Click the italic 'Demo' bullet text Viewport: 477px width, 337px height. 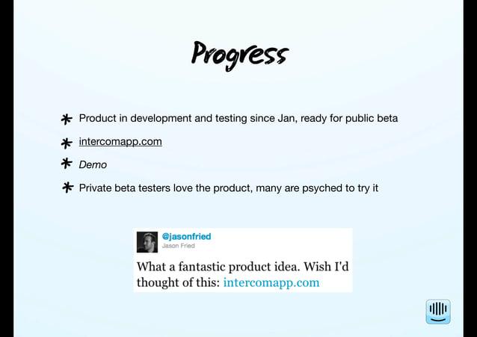93,165
